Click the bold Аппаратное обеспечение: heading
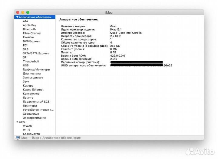This screenshot has width=218, height=159. (x=78, y=20)
